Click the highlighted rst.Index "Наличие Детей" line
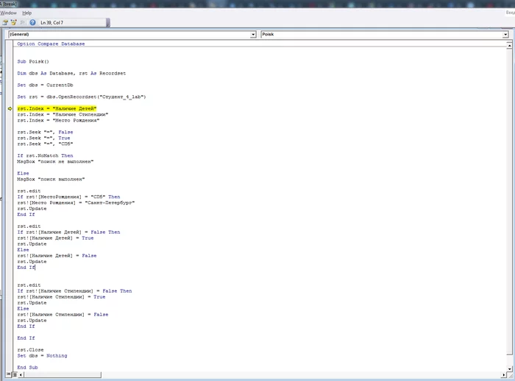This screenshot has height=381, width=515. click(57, 108)
